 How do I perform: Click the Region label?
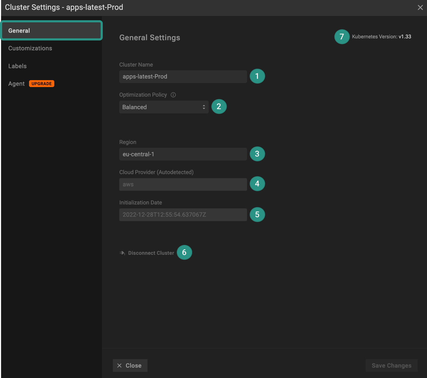(x=128, y=142)
